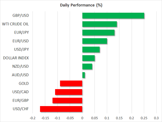
Task: Click the red GOLD bar
Action: tap(71, 83)
